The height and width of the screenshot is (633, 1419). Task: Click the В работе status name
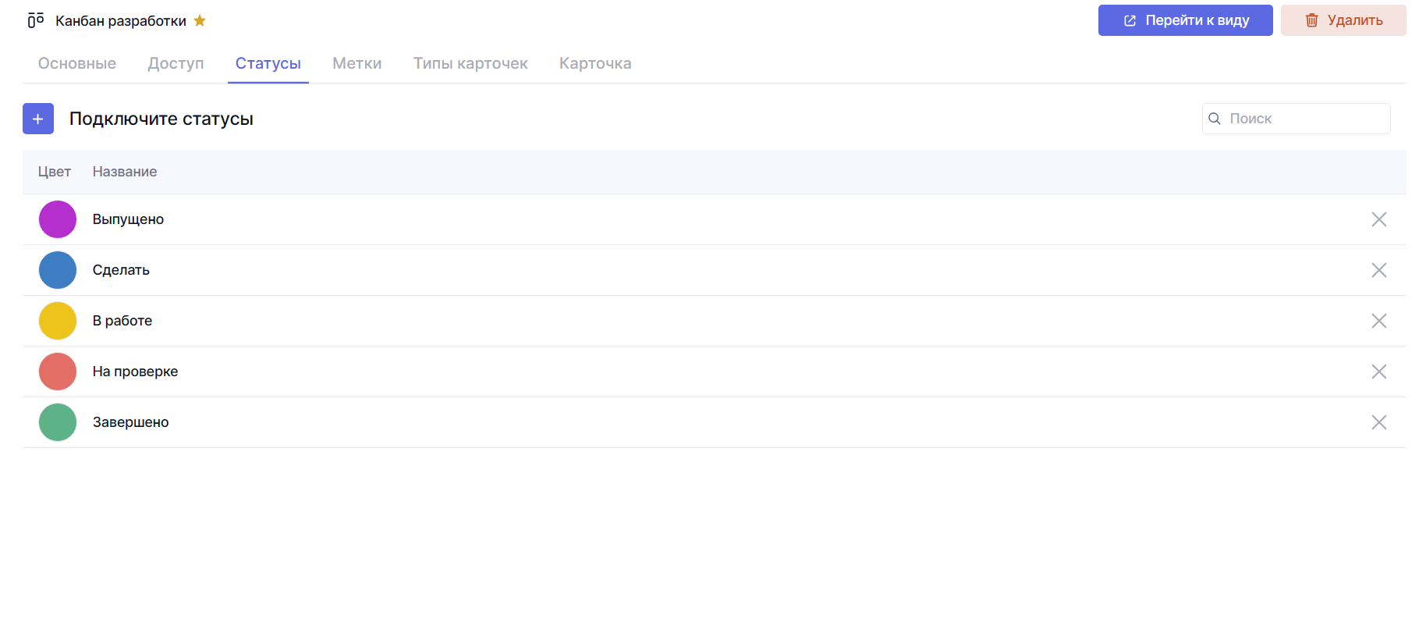(x=122, y=321)
